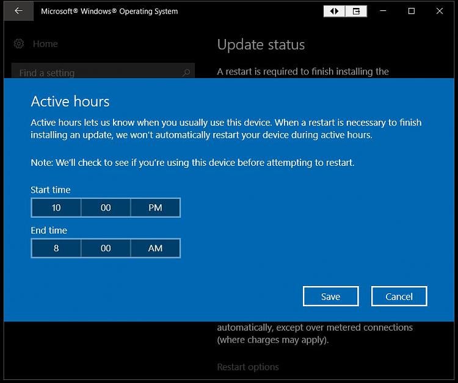This screenshot has height=383, width=458.
Task: Click the search magnifier icon
Action: coord(186,73)
